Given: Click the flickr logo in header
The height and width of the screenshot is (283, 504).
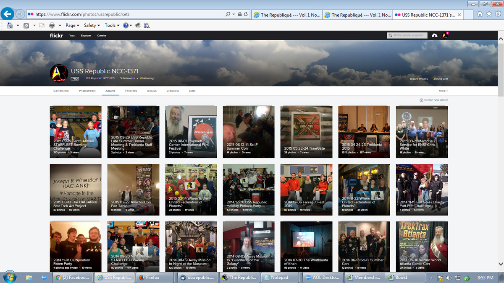Looking at the screenshot, I should point(56,36).
